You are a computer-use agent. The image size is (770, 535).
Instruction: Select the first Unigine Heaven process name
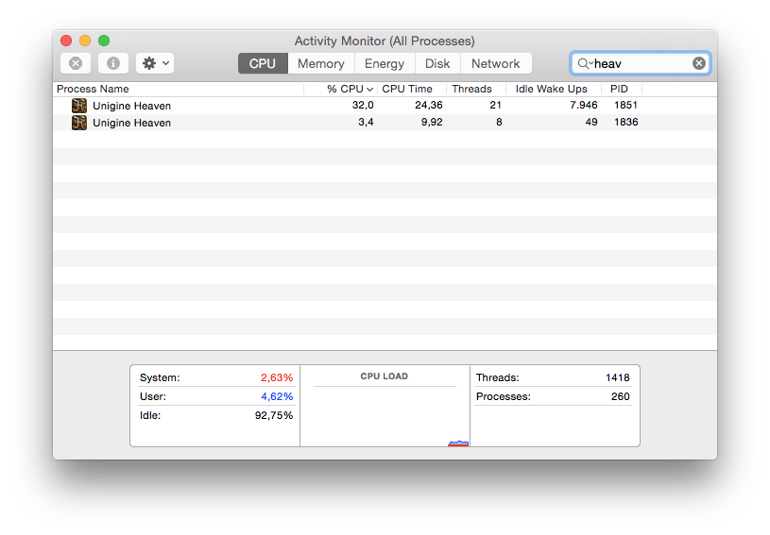[x=131, y=106]
